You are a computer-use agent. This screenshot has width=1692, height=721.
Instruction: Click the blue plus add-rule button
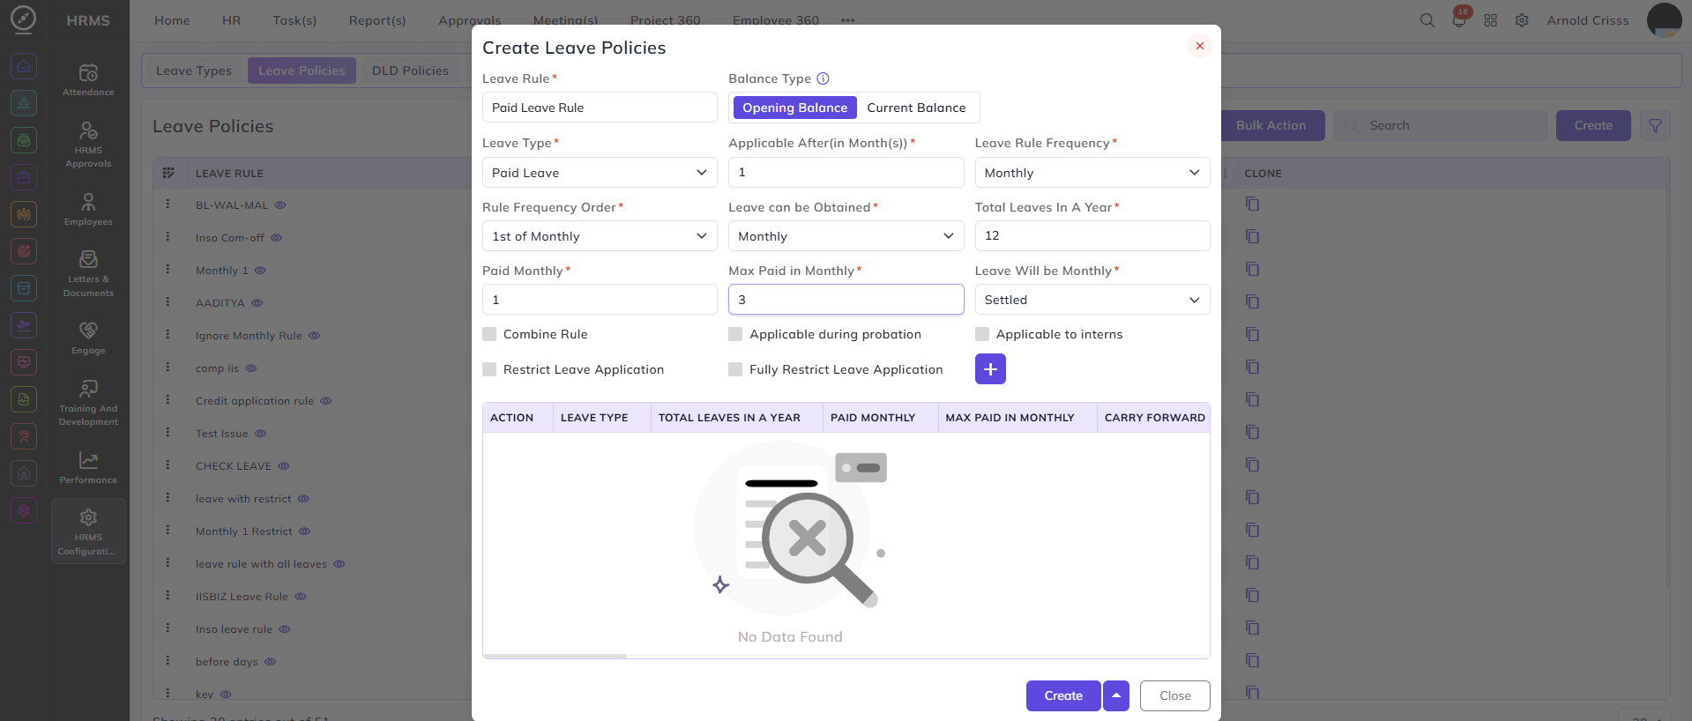[x=990, y=369]
